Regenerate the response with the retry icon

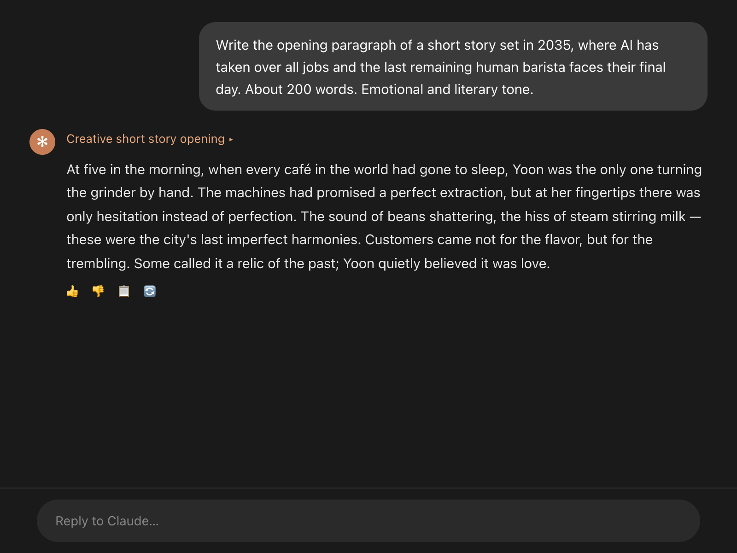point(150,291)
